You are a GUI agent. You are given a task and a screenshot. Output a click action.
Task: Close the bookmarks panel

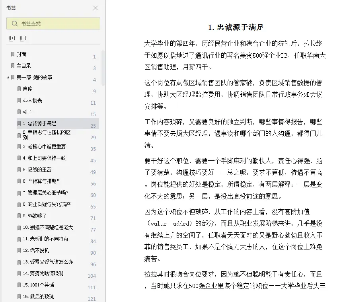(x=95, y=8)
